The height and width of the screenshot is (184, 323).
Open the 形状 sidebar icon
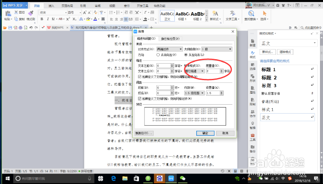point(253,78)
